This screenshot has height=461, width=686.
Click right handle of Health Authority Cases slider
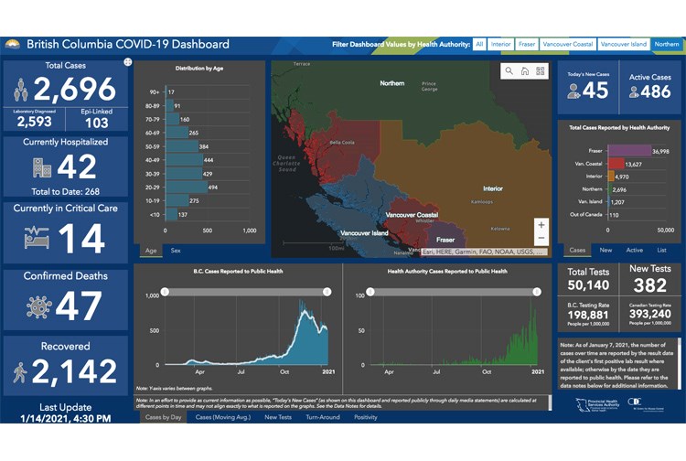click(x=537, y=292)
